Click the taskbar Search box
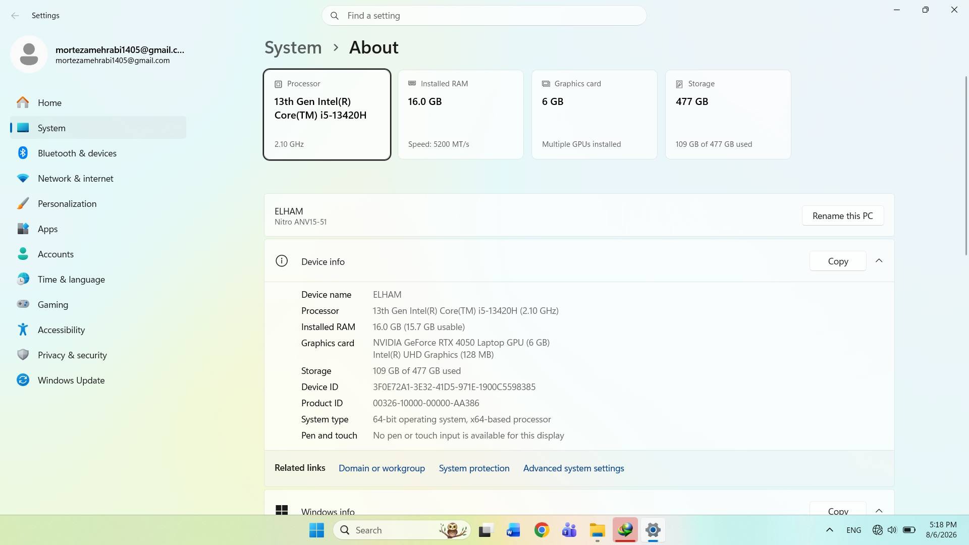Image resolution: width=969 pixels, height=545 pixels. click(402, 530)
